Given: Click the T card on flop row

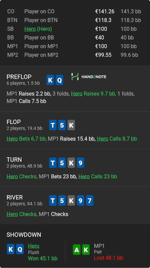Looking at the screenshot, I should click(53, 125).
